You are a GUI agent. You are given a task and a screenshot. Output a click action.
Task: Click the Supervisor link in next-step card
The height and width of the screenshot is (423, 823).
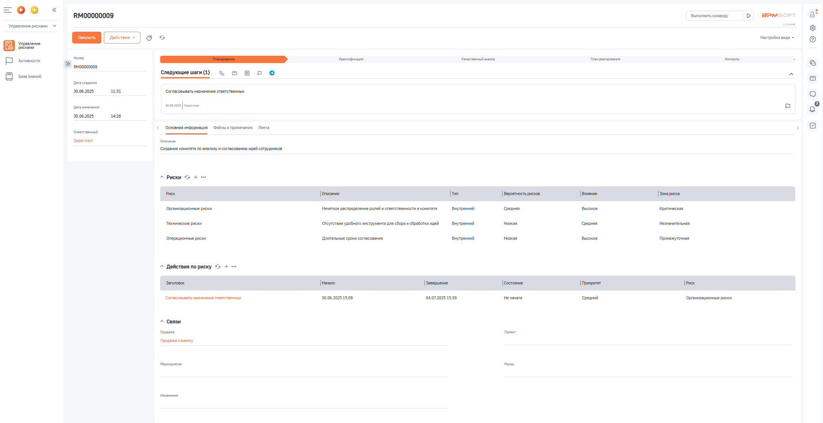(x=192, y=105)
